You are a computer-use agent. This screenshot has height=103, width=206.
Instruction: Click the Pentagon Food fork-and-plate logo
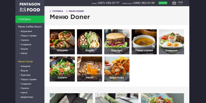(30, 7)
